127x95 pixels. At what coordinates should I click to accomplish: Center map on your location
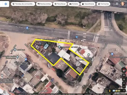pos(124,79)
